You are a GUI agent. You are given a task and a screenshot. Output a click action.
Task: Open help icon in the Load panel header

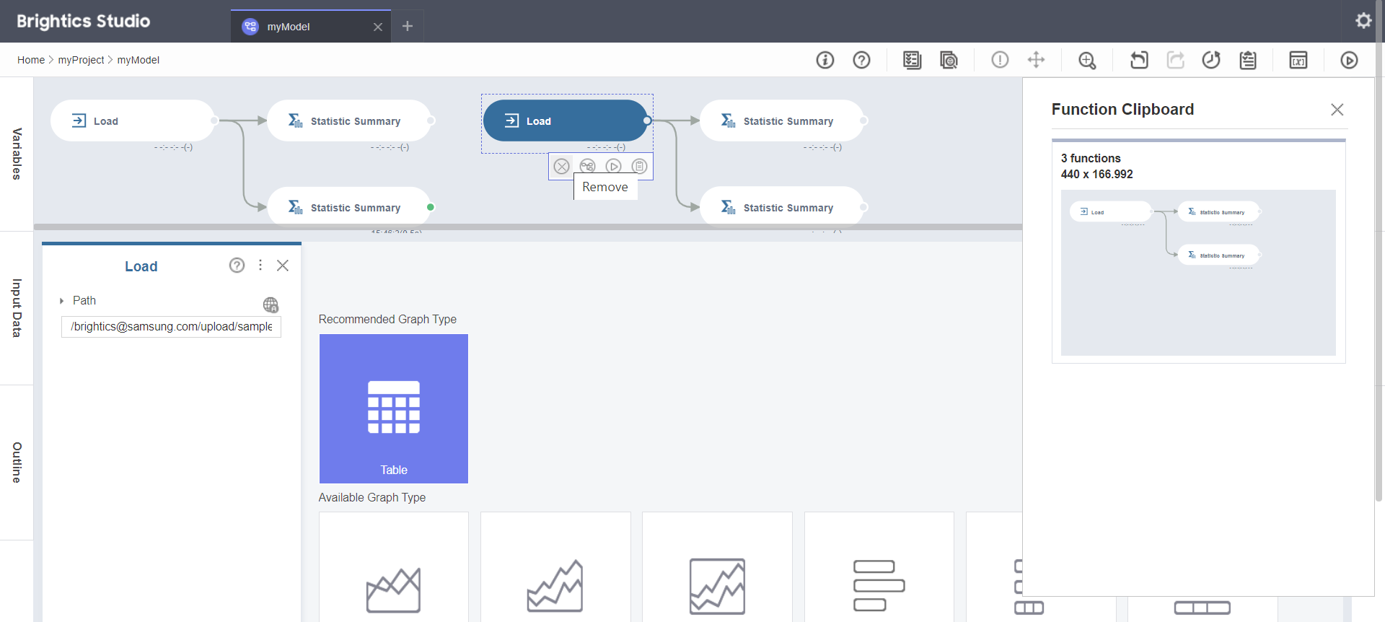point(237,265)
